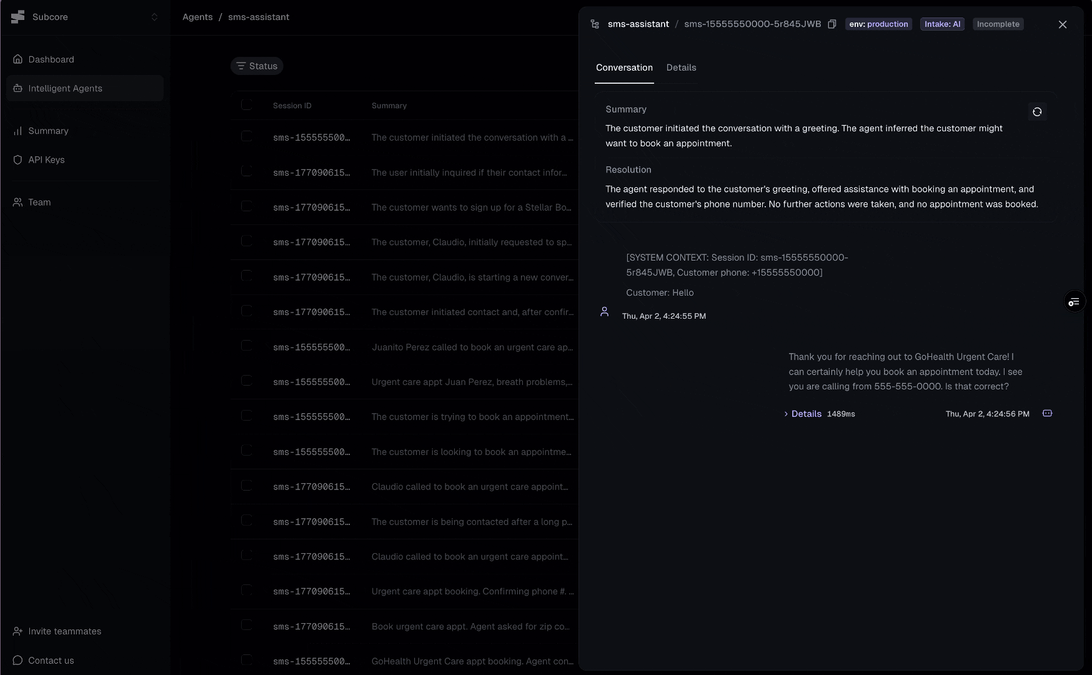Viewport: 1092px width, 675px height.
Task: Open the floating settings toggle icon
Action: 1074,302
